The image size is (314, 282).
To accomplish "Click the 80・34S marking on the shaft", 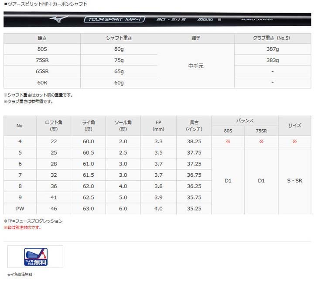I will tap(171, 20).
